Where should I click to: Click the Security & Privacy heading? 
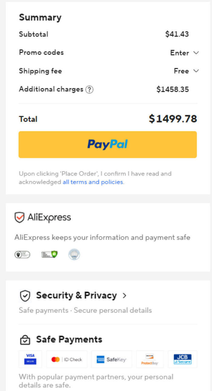(x=76, y=295)
